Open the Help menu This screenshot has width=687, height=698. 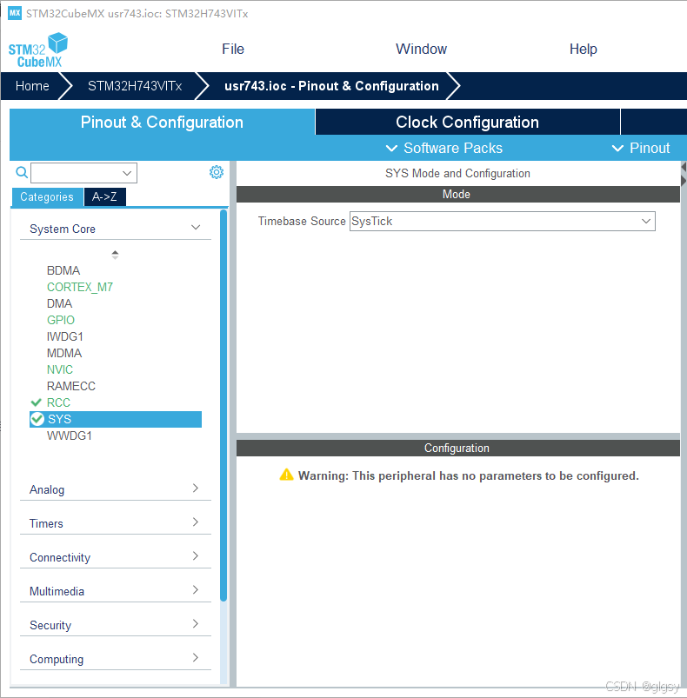pyautogui.click(x=583, y=49)
